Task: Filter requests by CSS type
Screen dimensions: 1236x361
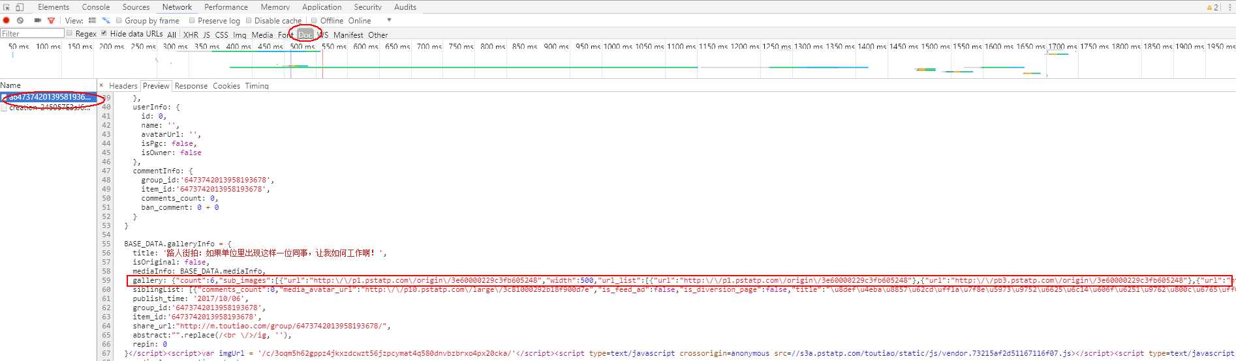Action: 222,35
